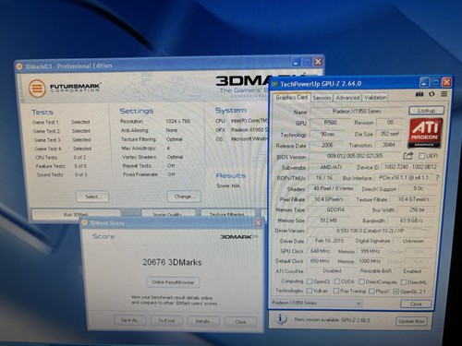The width and height of the screenshot is (462, 346).
Task: Click Save As in 3DMark Score
Action: (129, 320)
